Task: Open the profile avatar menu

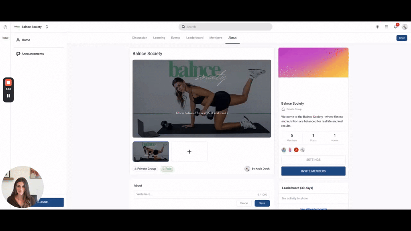Action: click(405, 27)
